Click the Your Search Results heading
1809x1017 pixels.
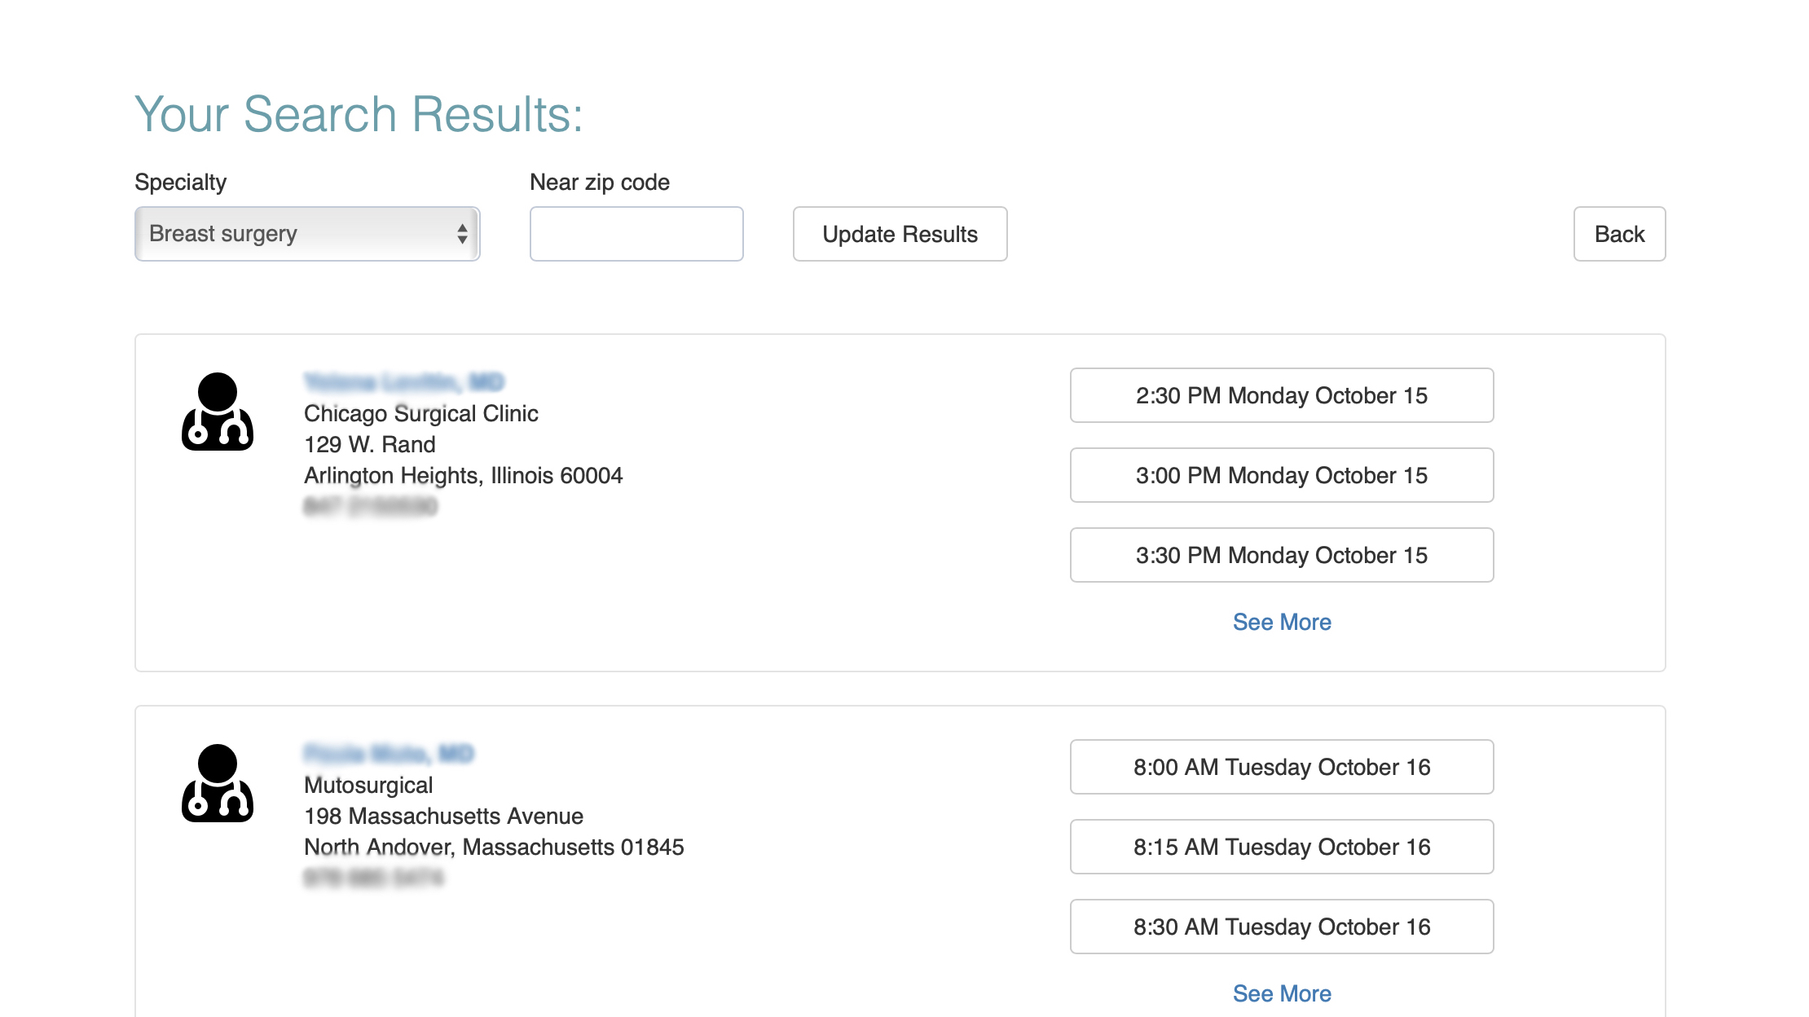pos(359,113)
